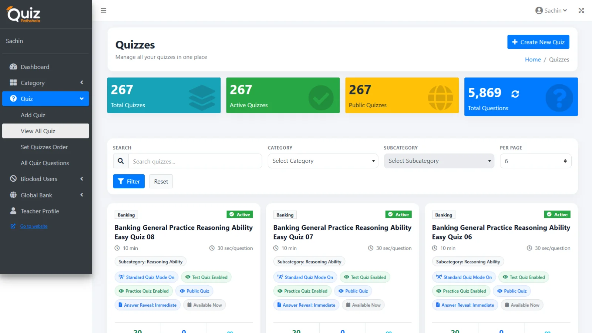
Task: Open the Sachin user dropdown in header
Action: [551, 10]
